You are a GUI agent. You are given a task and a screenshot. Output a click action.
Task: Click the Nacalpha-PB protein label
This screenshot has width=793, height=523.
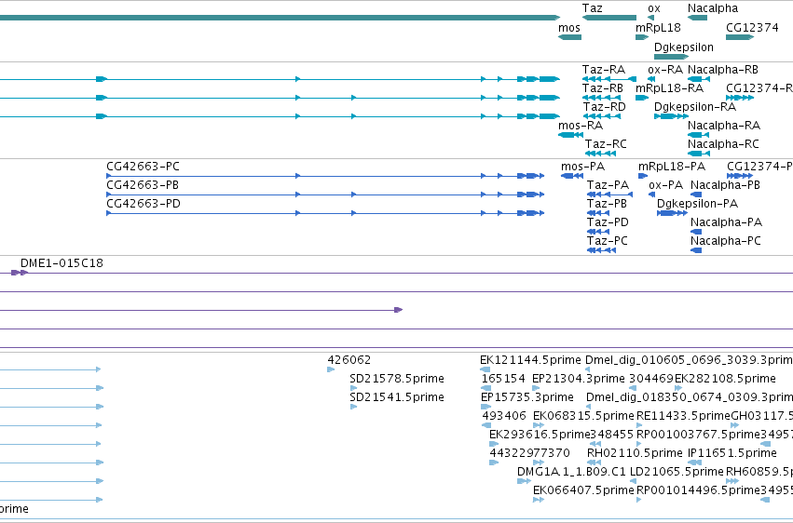(725, 185)
